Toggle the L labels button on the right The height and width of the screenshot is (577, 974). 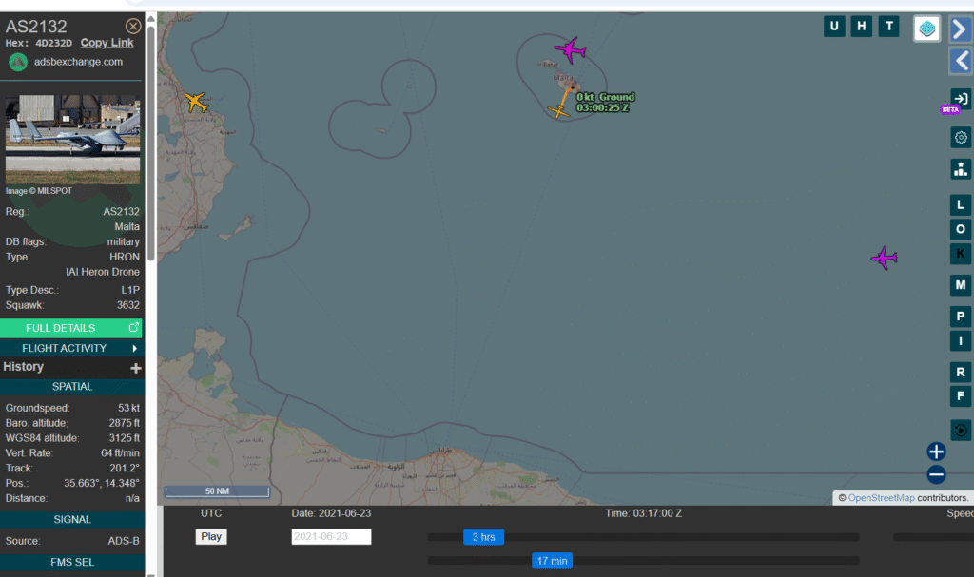coord(961,204)
